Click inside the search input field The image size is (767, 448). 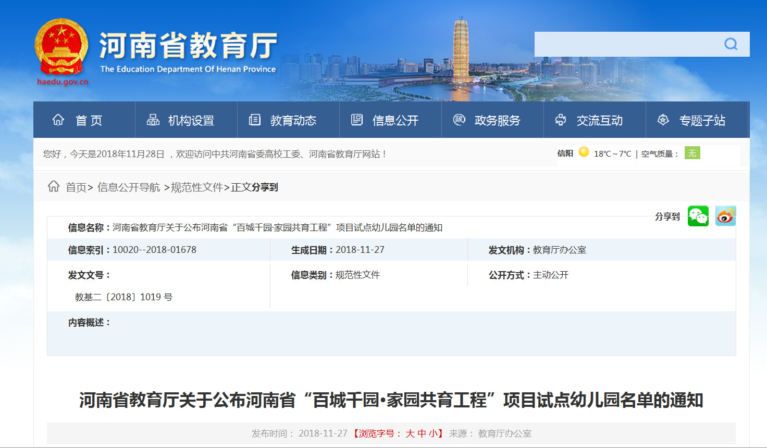[625, 44]
